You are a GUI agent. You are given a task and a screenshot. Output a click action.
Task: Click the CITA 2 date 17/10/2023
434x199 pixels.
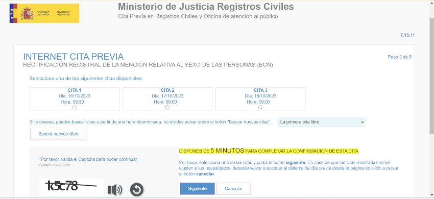point(167,96)
